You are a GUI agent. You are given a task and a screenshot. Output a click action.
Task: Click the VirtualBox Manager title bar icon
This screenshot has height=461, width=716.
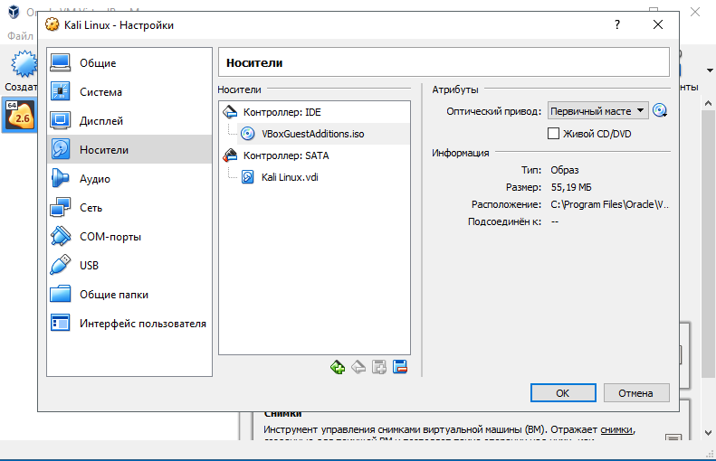14,12
